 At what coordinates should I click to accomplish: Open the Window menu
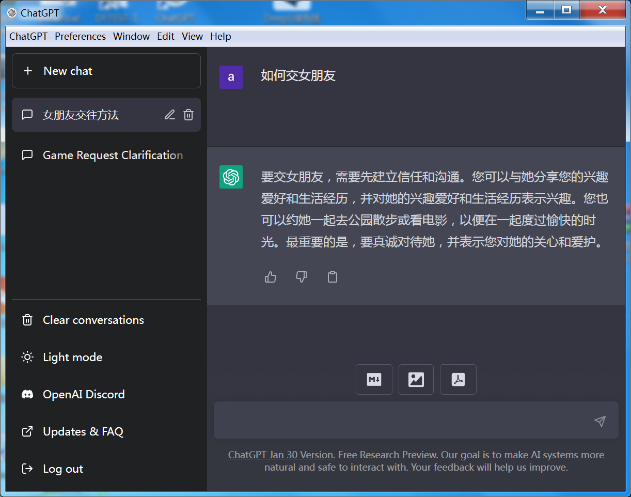coord(132,36)
